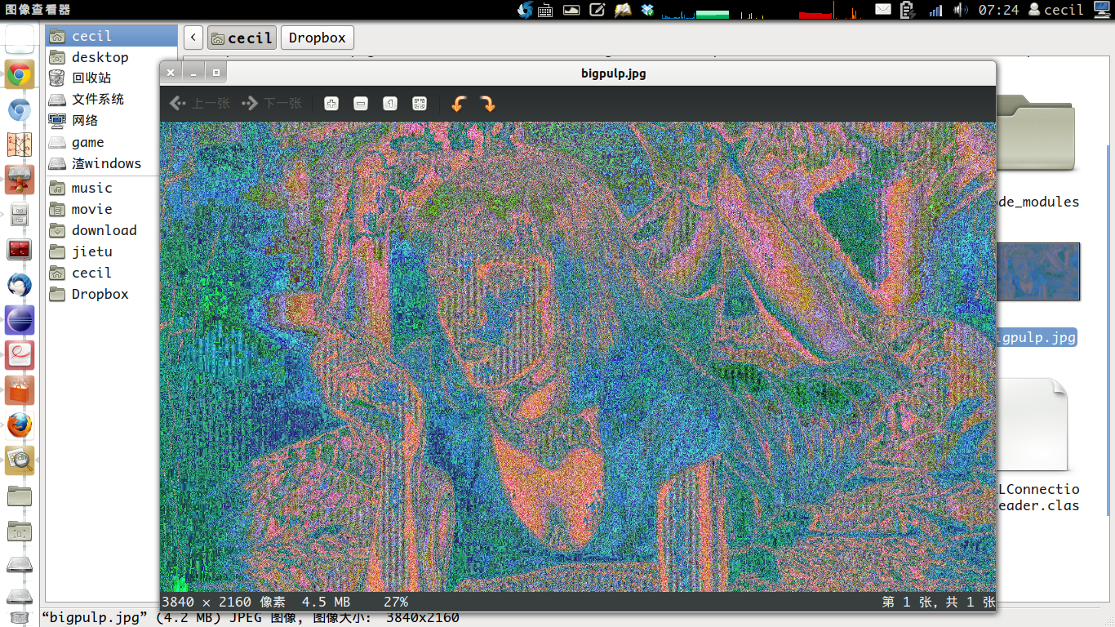Rotate image counterclockwise
Image resolution: width=1115 pixels, height=627 pixels.
tap(459, 104)
